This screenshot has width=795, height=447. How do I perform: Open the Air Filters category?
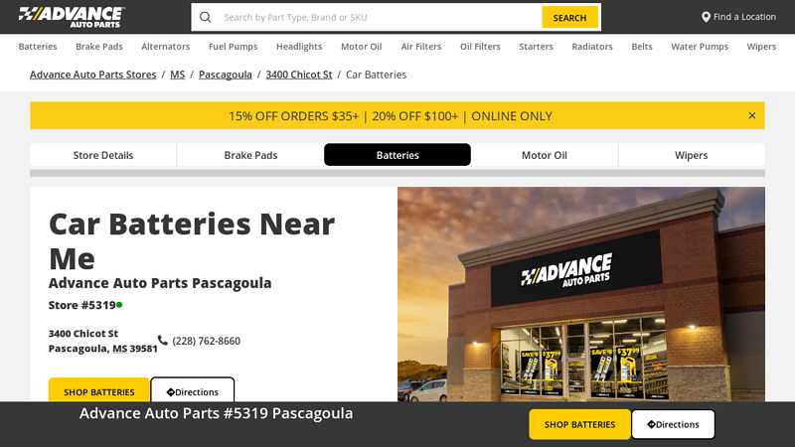click(x=420, y=46)
